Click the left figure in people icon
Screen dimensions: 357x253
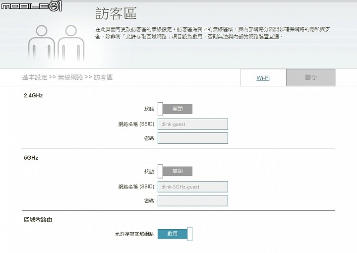(42, 43)
